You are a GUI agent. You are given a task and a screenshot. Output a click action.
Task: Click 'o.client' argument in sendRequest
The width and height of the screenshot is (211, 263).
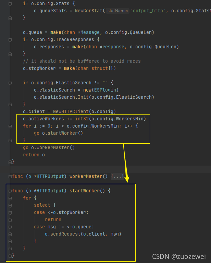tap(94, 234)
